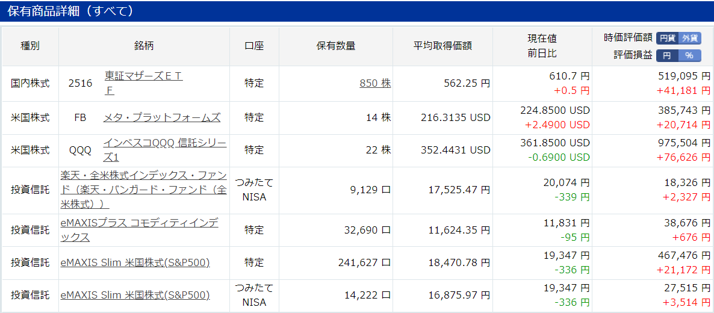Click the 850 株 holding quantity link
Viewport: 714px width, 313px height.
click(375, 84)
